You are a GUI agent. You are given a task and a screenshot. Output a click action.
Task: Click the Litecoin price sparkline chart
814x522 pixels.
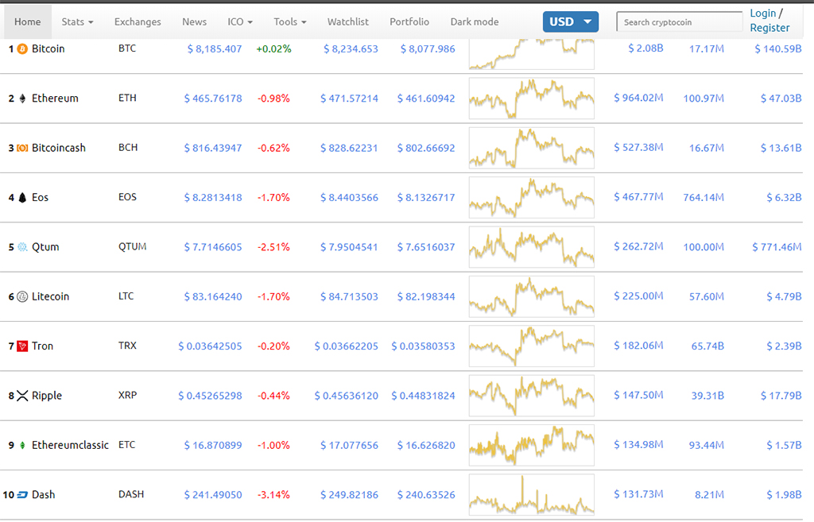pos(532,297)
